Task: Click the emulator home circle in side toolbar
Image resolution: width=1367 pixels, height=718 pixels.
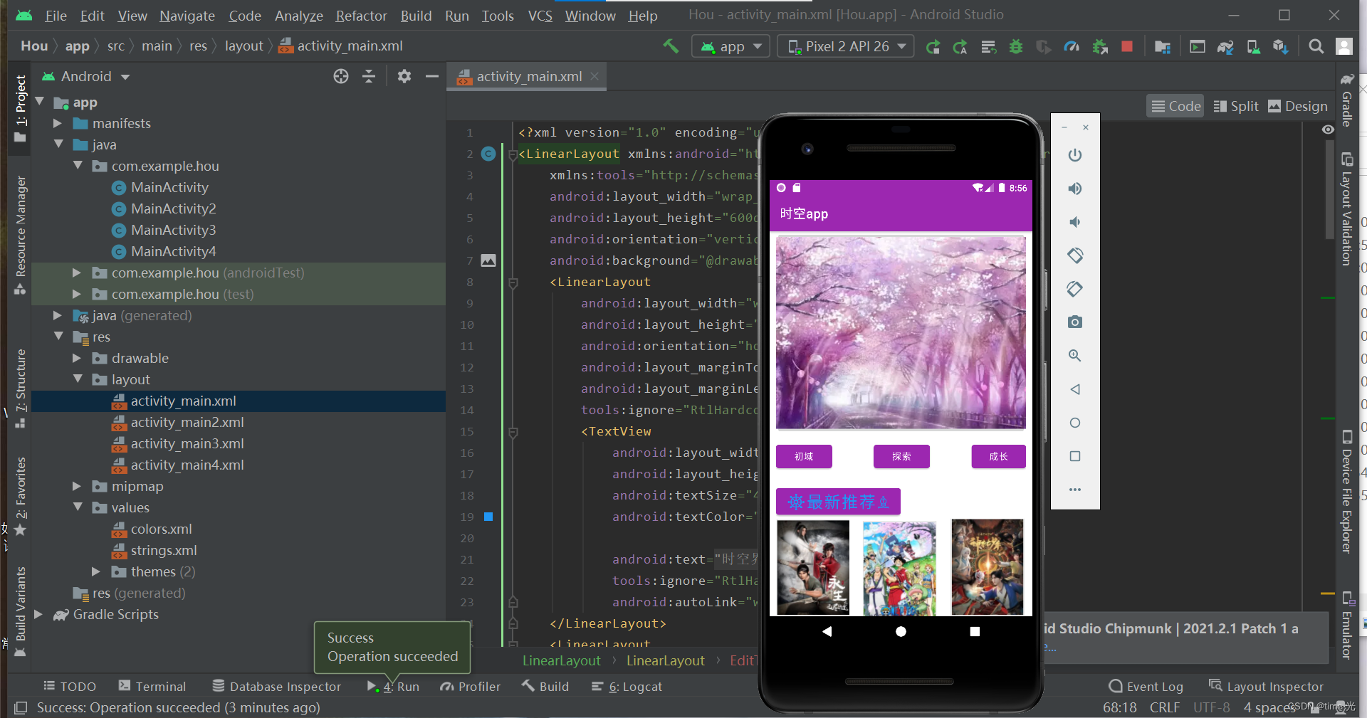Action: tap(1075, 423)
